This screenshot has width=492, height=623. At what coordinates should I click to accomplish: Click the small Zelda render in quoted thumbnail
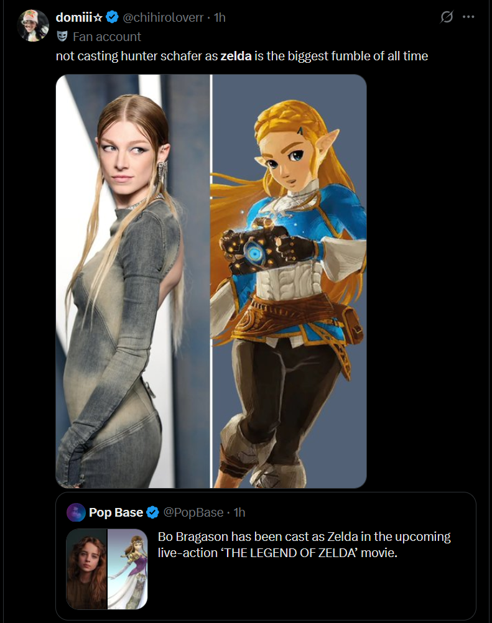pyautogui.click(x=128, y=569)
